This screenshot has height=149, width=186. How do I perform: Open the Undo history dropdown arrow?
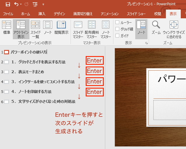click(x=21, y=4)
